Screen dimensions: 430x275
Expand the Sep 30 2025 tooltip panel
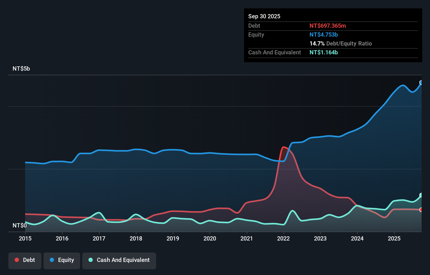pyautogui.click(x=264, y=16)
